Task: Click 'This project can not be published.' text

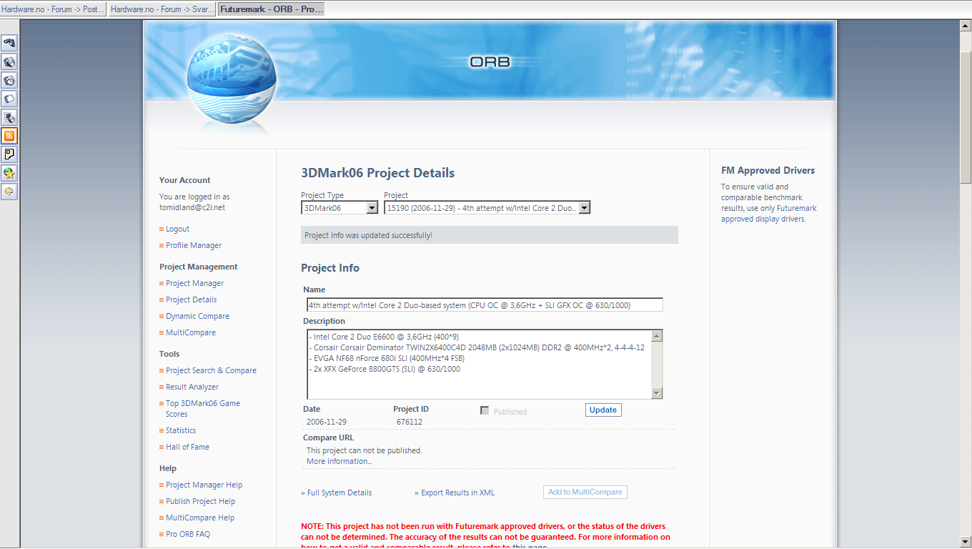Action: click(364, 451)
